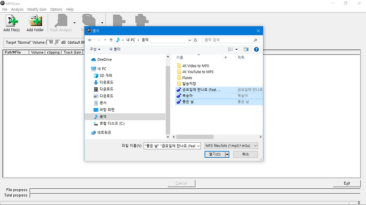Click the Track Gain column header
The width and height of the screenshot is (366, 205).
tap(72, 52)
